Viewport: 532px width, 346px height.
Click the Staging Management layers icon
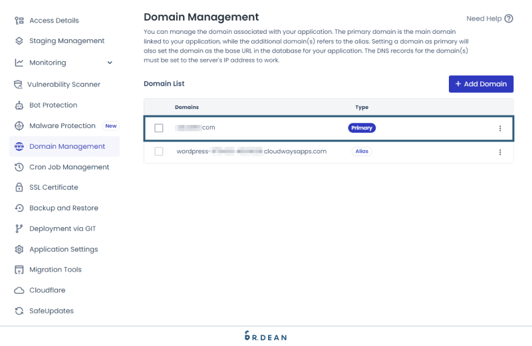pos(19,41)
